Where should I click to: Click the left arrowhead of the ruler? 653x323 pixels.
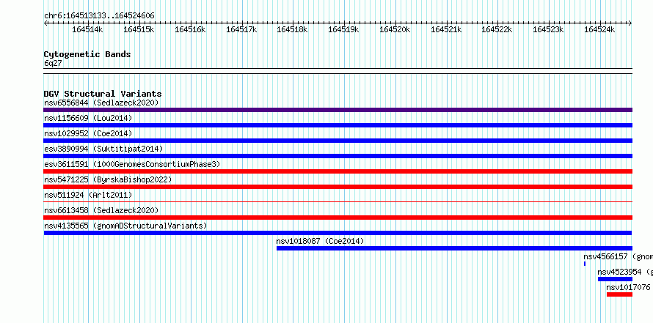click(x=45, y=23)
